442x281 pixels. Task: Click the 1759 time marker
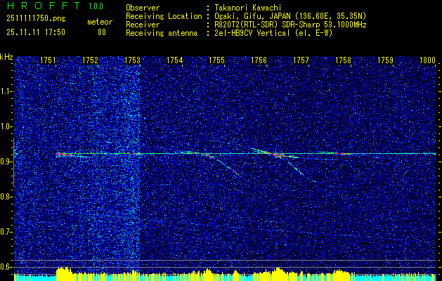click(x=385, y=60)
